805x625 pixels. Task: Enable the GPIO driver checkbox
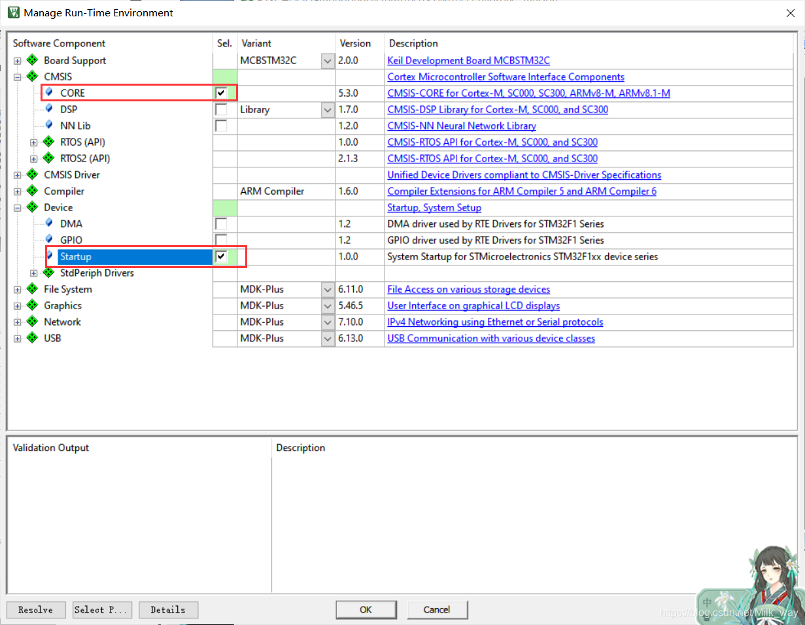(x=221, y=240)
